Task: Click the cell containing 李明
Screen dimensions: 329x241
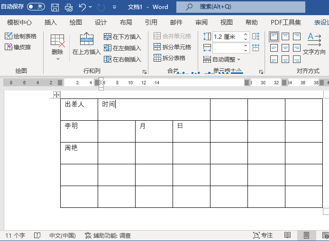Action: click(x=79, y=131)
